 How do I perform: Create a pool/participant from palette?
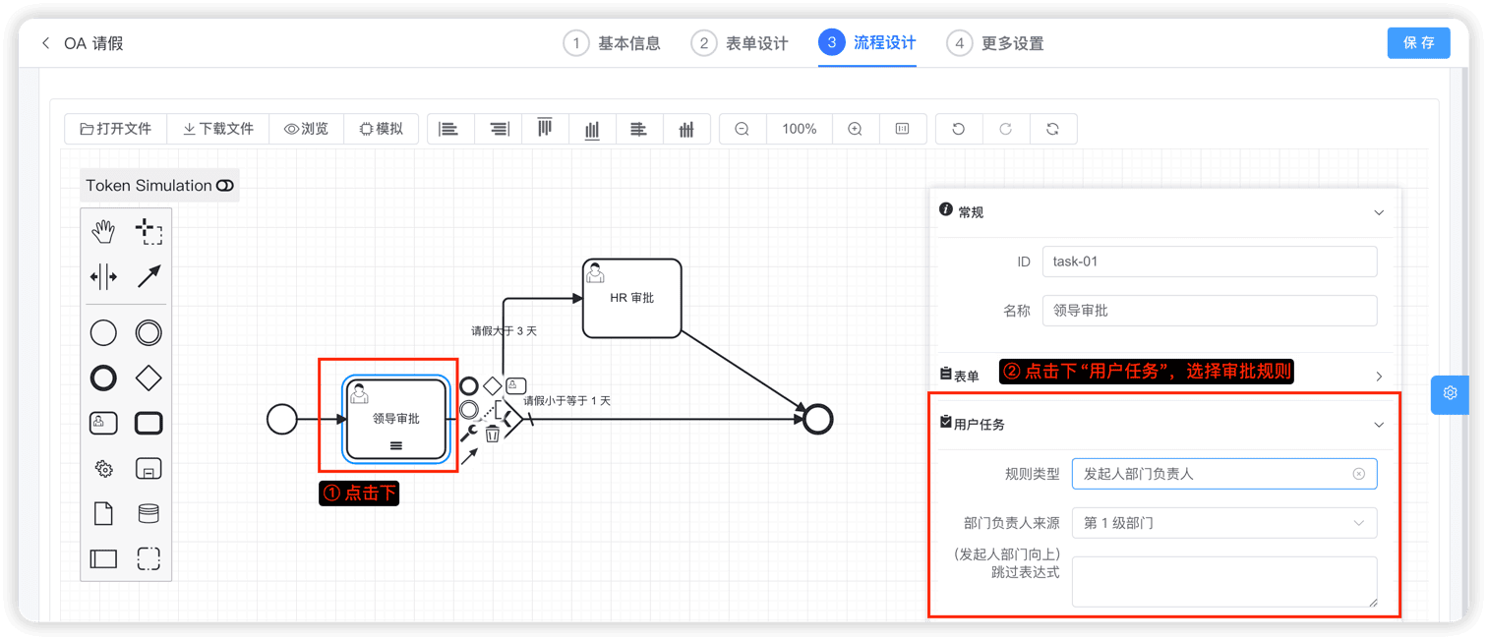click(x=103, y=558)
